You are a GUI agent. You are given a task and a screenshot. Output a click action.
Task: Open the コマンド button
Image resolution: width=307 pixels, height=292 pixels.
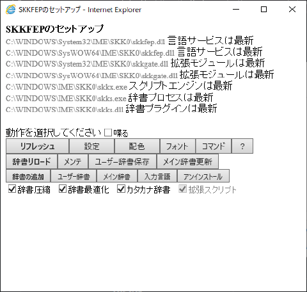[214, 146]
